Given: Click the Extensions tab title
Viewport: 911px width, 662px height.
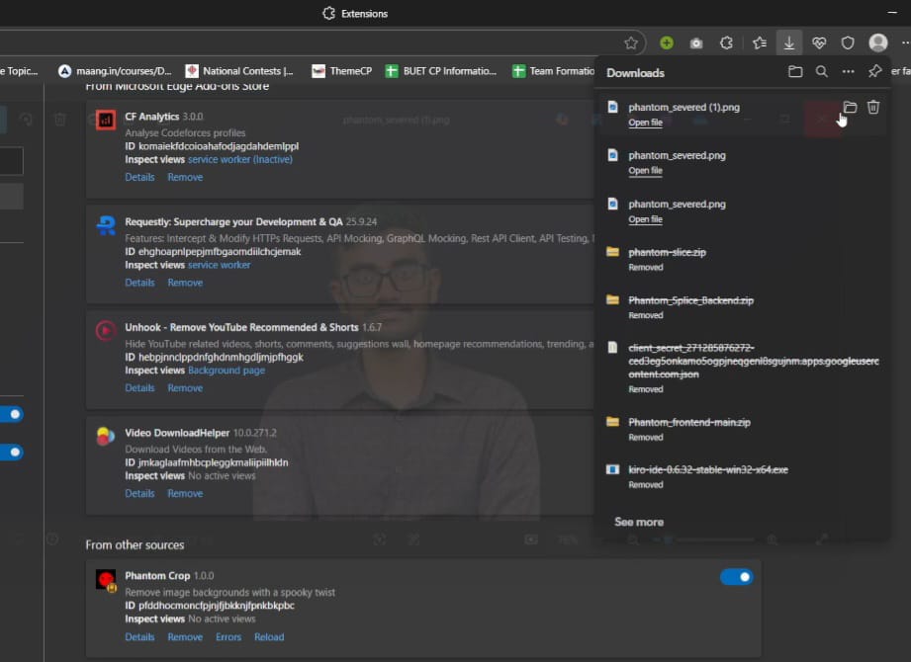Looking at the screenshot, I should (x=364, y=14).
